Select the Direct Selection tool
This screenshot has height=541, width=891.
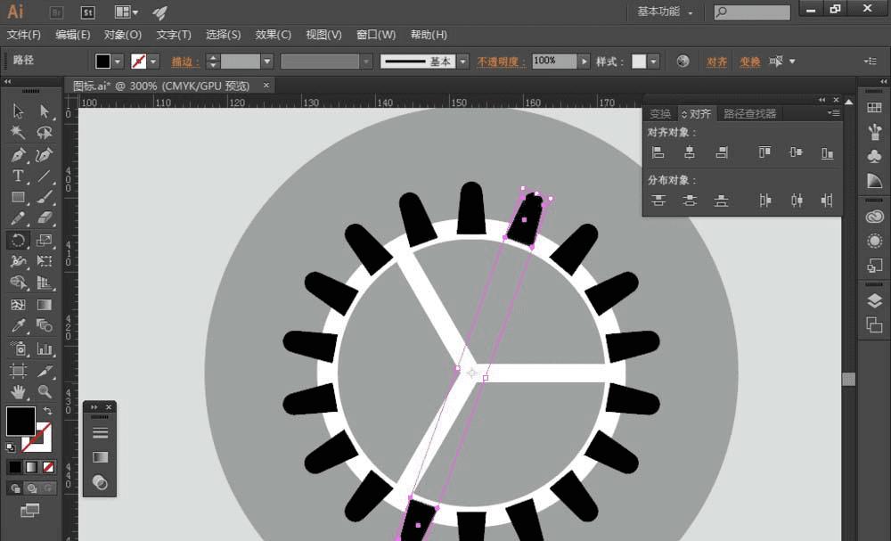tap(45, 111)
